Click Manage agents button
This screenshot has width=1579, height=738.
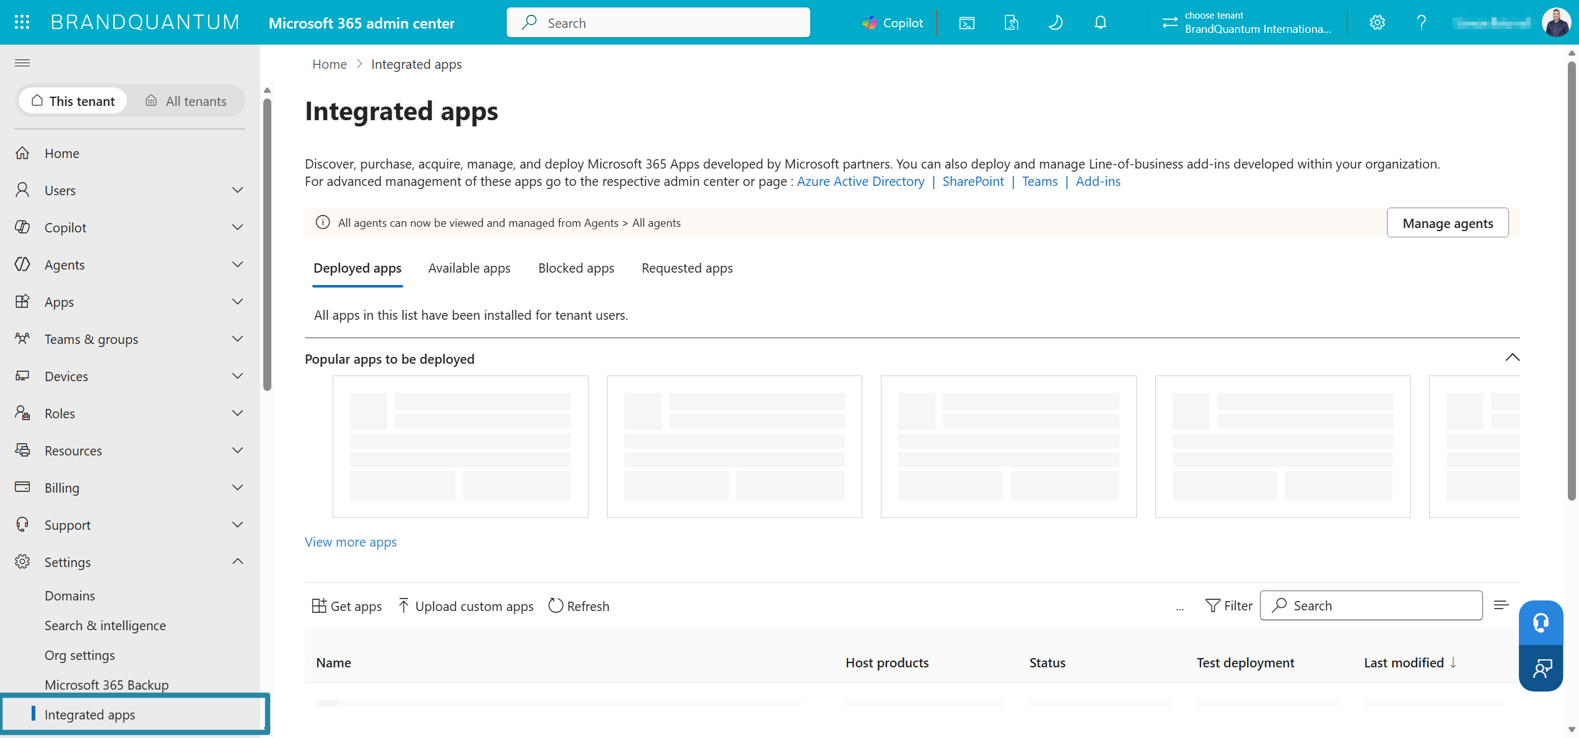point(1448,223)
